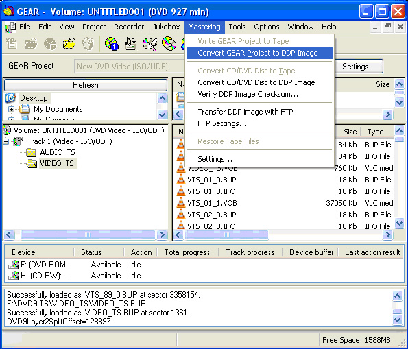Choose Transfer DDP image with FTP

click(259, 112)
